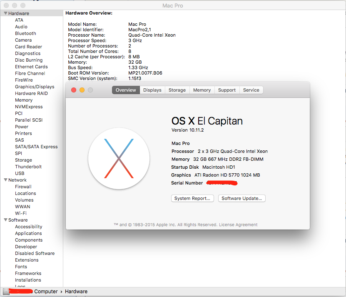
Task: Click the Software category label
Action: 18,220
